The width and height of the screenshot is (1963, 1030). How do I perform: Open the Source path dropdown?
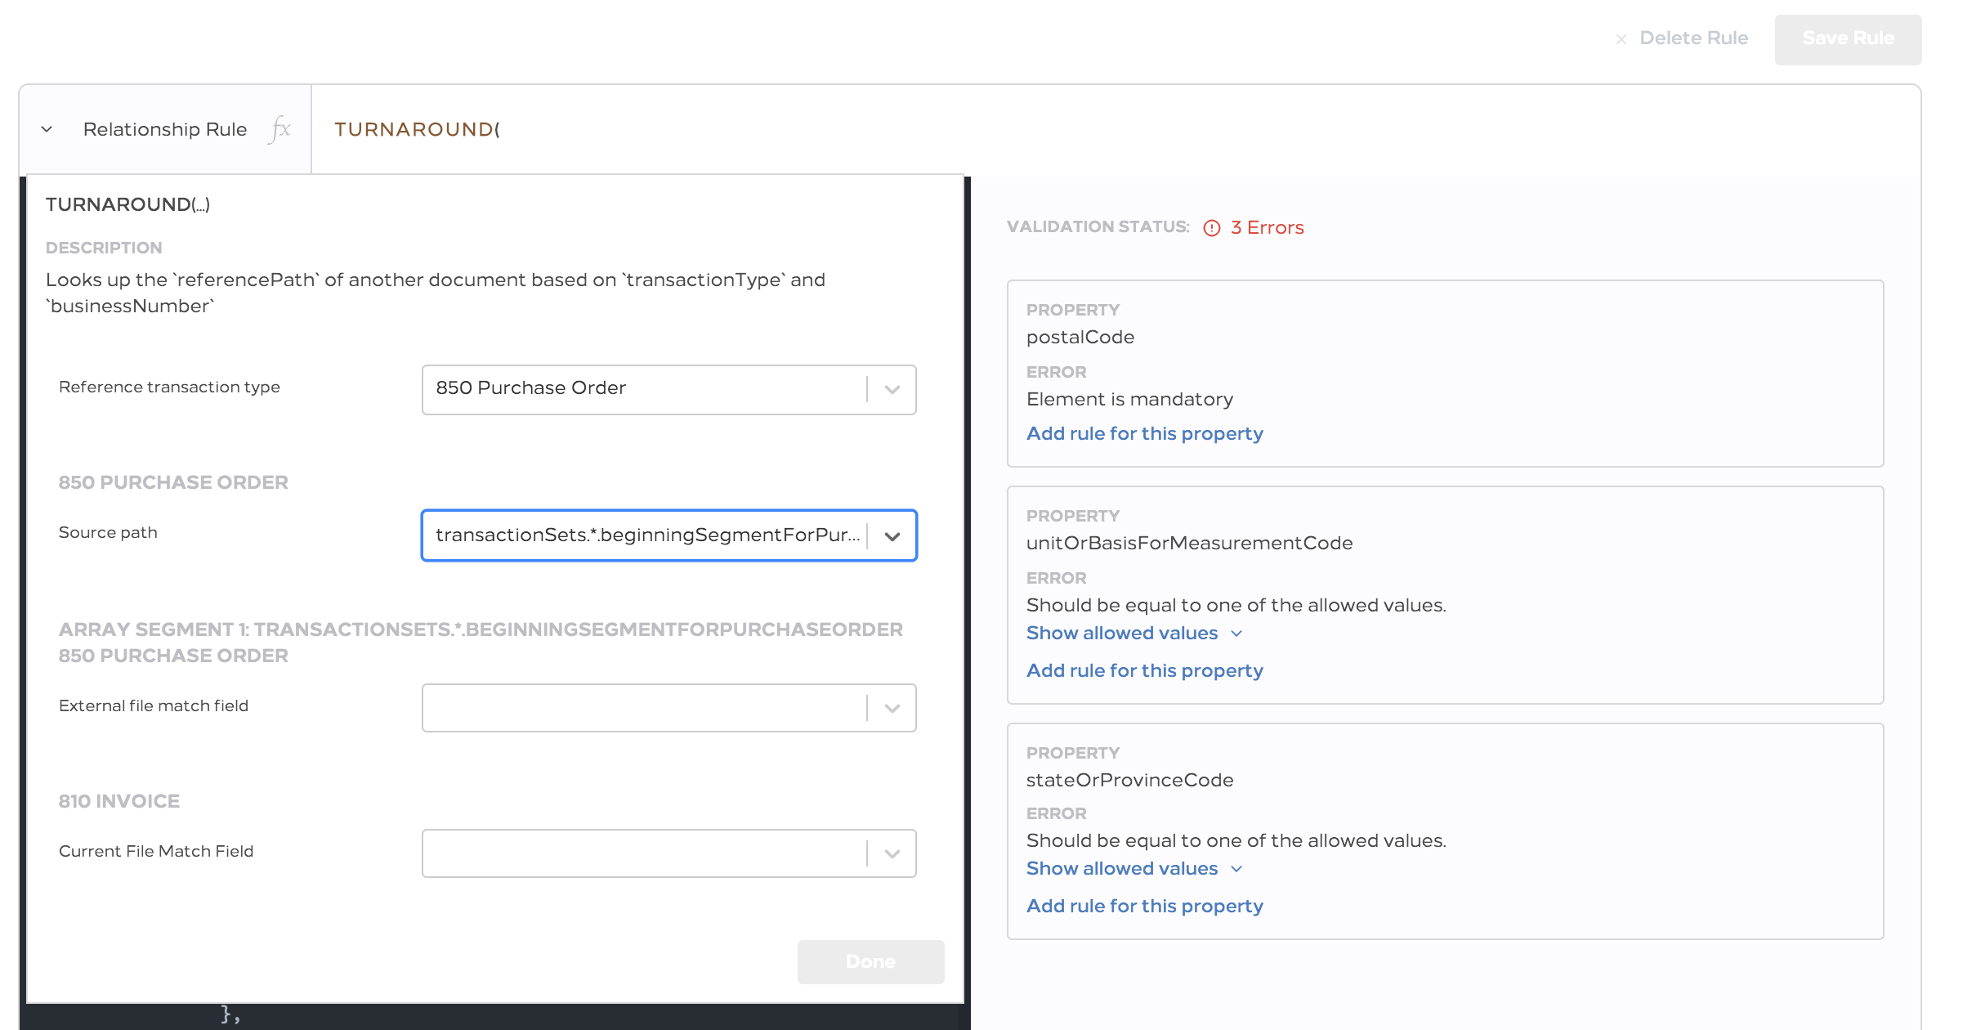tap(668, 535)
